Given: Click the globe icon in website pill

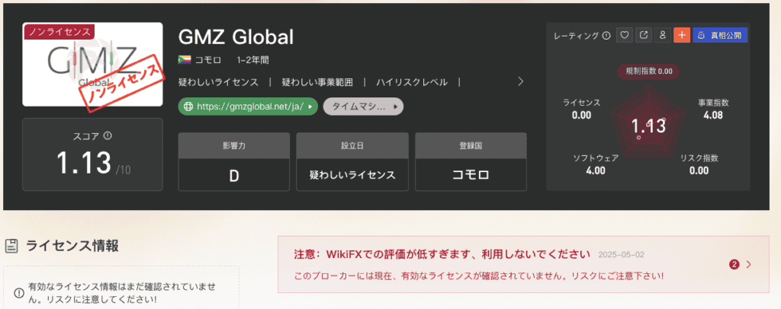Looking at the screenshot, I should (x=188, y=107).
